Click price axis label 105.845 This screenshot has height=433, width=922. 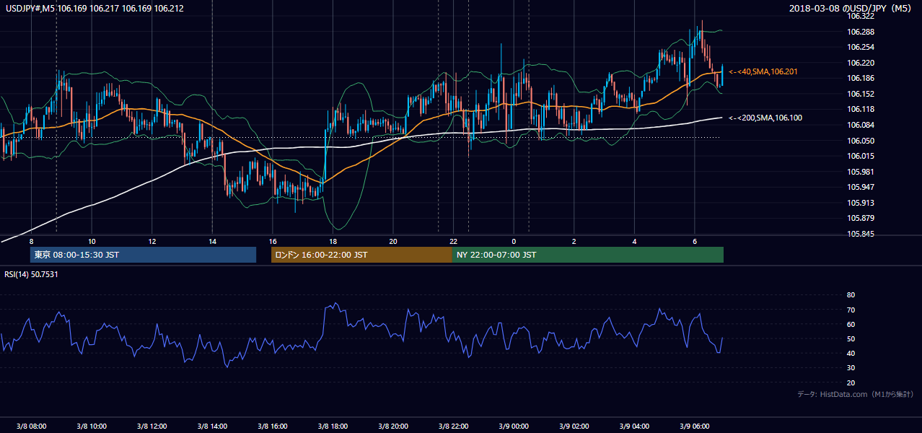862,234
